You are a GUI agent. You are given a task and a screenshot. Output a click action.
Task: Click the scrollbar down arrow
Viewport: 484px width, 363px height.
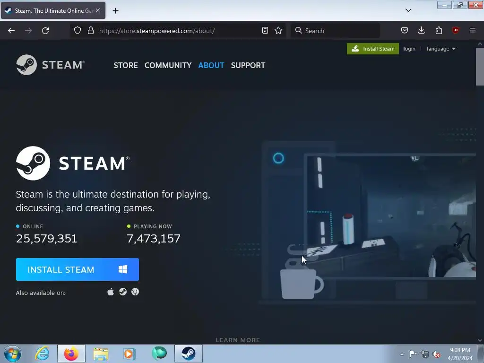(480, 340)
